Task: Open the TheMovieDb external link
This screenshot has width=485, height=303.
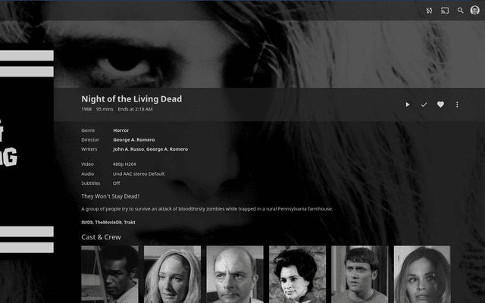Action: 108,222
